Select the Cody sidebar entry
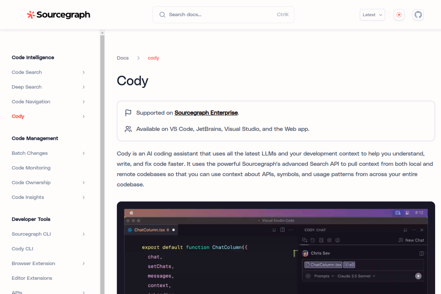Image resolution: width=441 pixels, height=294 pixels. [x=18, y=116]
